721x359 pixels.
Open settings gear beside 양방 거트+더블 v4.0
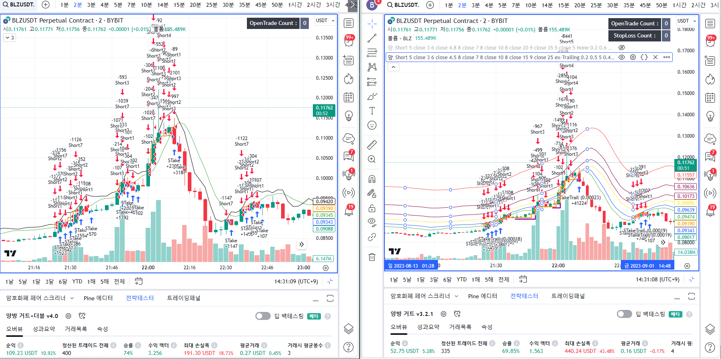click(68, 316)
